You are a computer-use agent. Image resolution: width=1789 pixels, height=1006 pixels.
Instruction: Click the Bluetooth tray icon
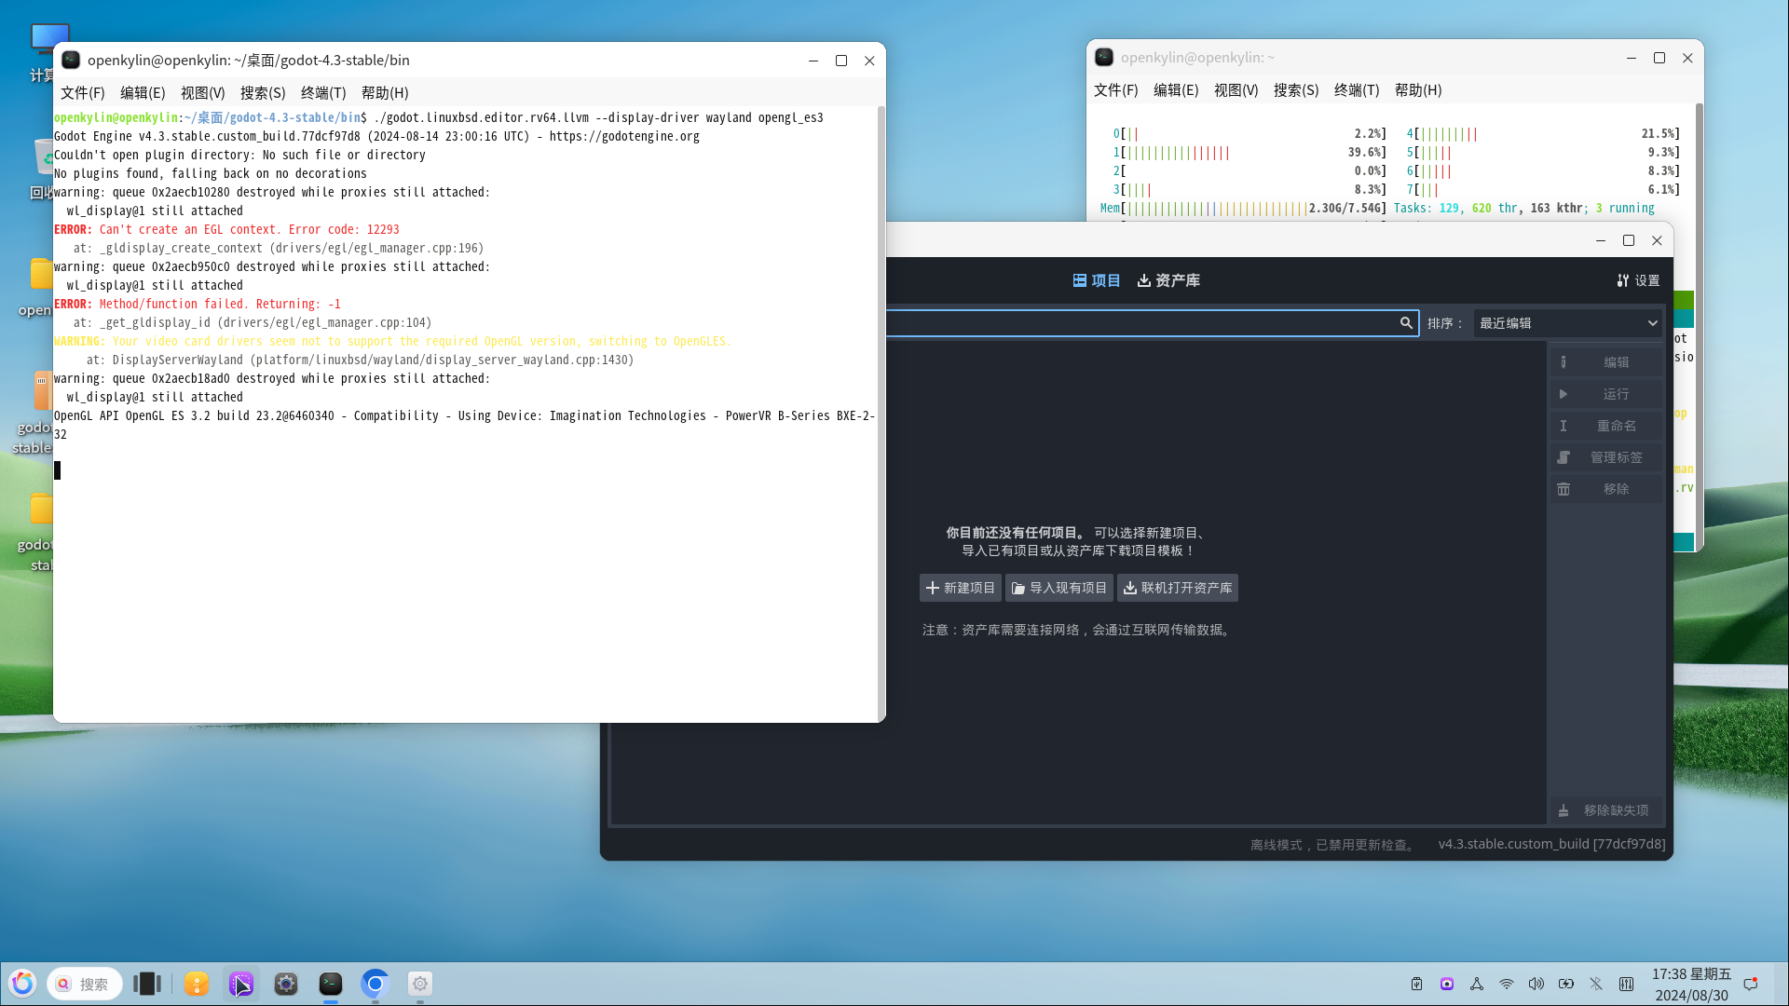pyautogui.click(x=1596, y=984)
